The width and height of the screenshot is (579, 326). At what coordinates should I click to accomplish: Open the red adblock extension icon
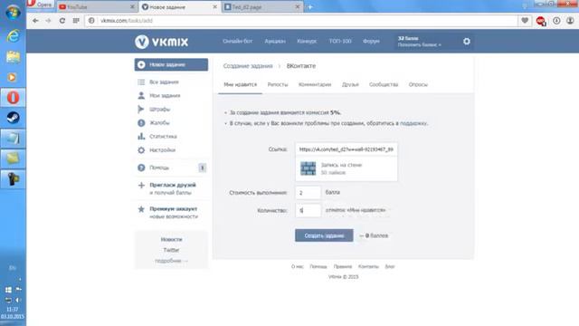(x=541, y=21)
